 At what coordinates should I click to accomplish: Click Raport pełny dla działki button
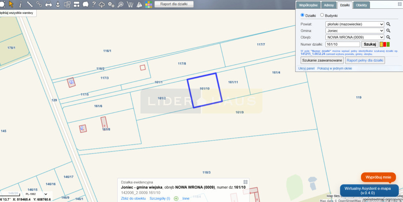(x=365, y=60)
